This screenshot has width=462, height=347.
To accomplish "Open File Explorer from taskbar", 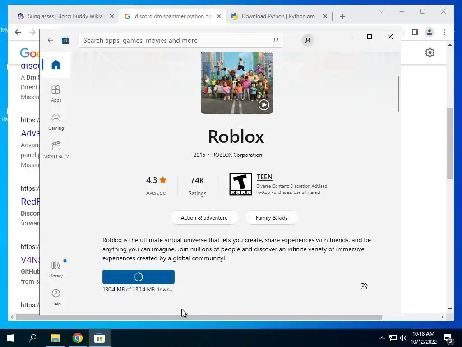I will [55, 338].
